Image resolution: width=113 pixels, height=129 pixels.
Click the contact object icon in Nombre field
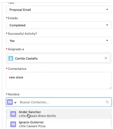[10, 102]
